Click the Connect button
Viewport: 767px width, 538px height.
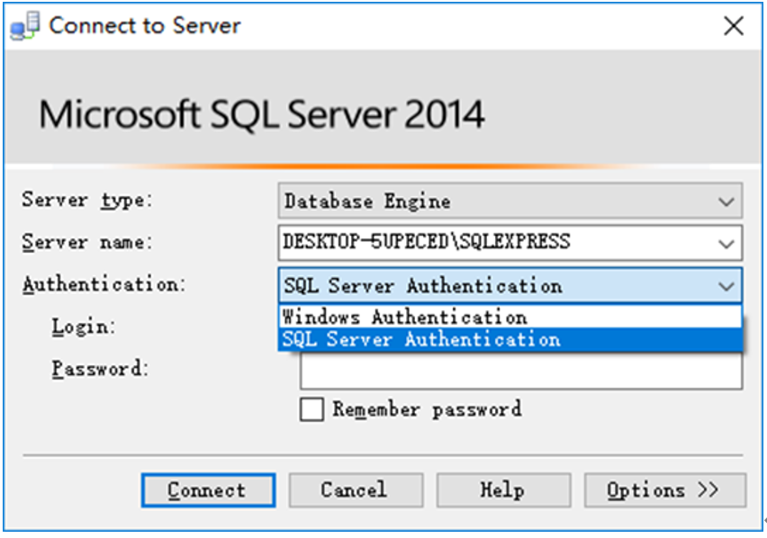click(208, 490)
